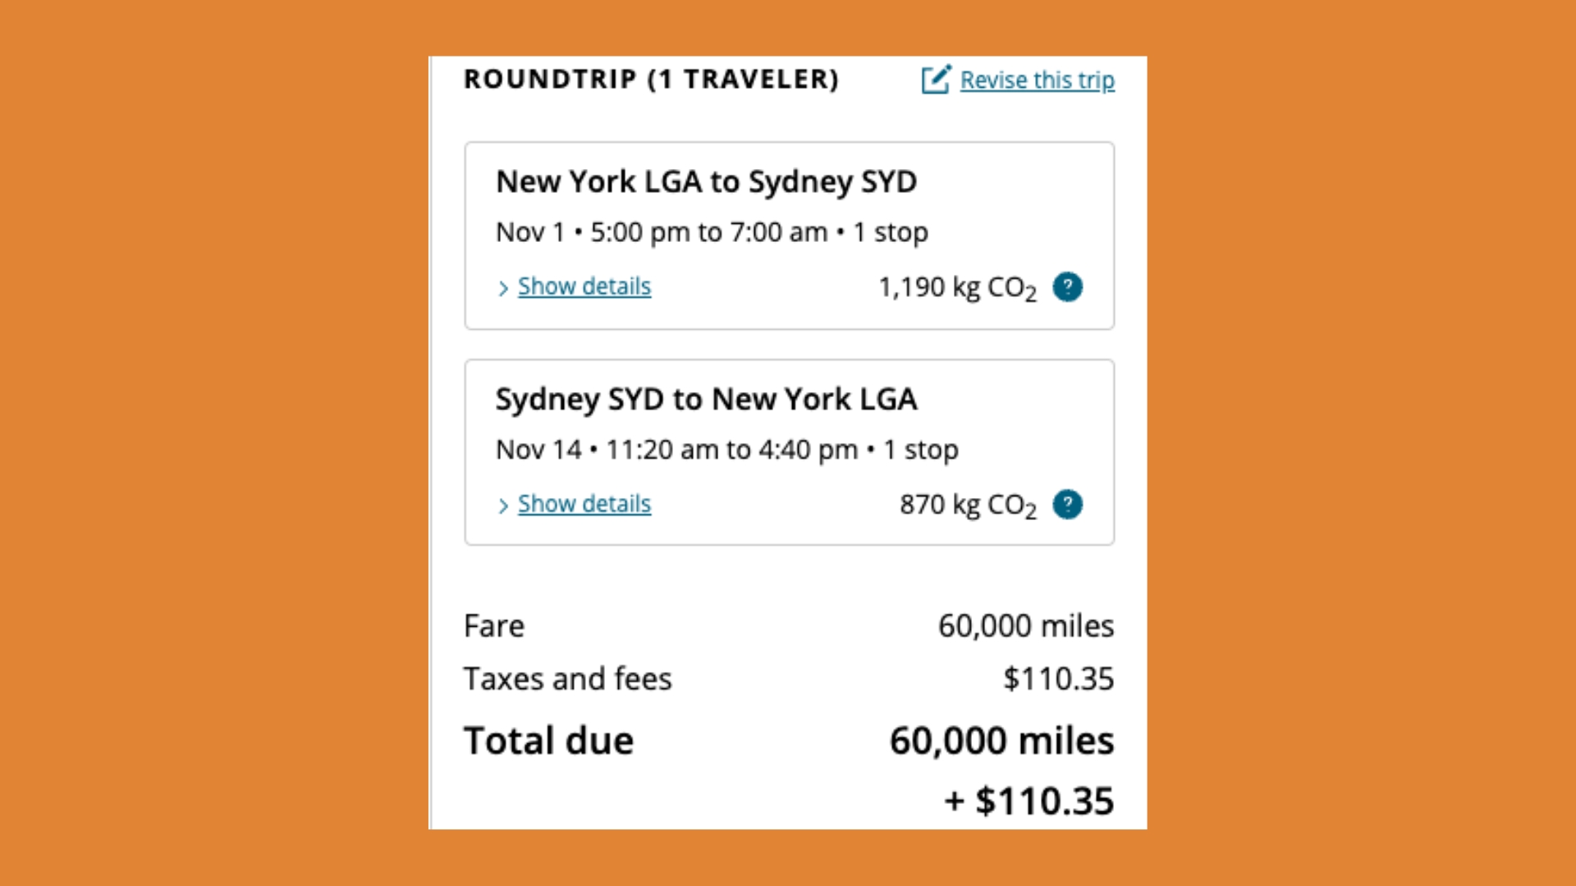
Task: Click the Fare row showing 60,000 miles
Action: (788, 625)
